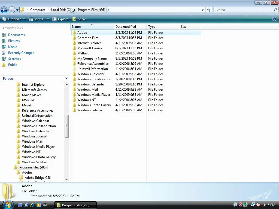Screen dimensions: 279x209
Task: Select Adobe node in the Folders tree
Action: click(x=27, y=172)
